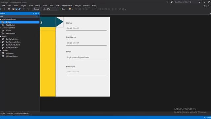Select the User Name text field on form
The width and height of the screenshot is (211, 119).
tap(86, 43)
